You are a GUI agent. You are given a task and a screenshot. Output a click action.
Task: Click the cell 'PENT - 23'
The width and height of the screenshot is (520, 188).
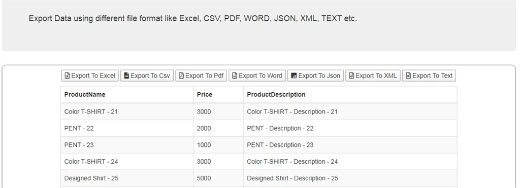pos(127,145)
